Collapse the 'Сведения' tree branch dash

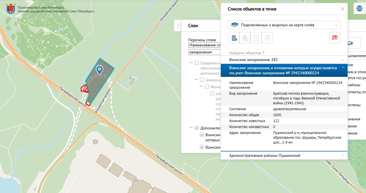(x=191, y=63)
